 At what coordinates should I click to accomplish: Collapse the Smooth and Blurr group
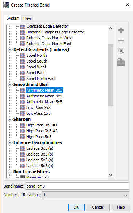tap(9, 84)
